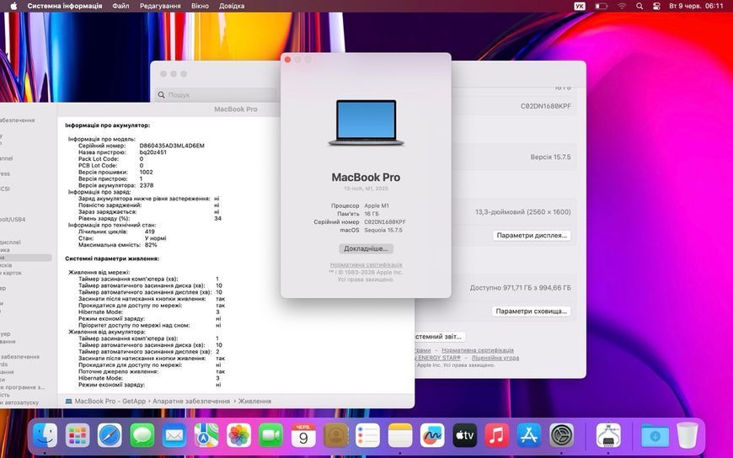The height and width of the screenshot is (458, 733).
Task: Click the Рівень заряду (%) value 34
Action: tap(218, 218)
